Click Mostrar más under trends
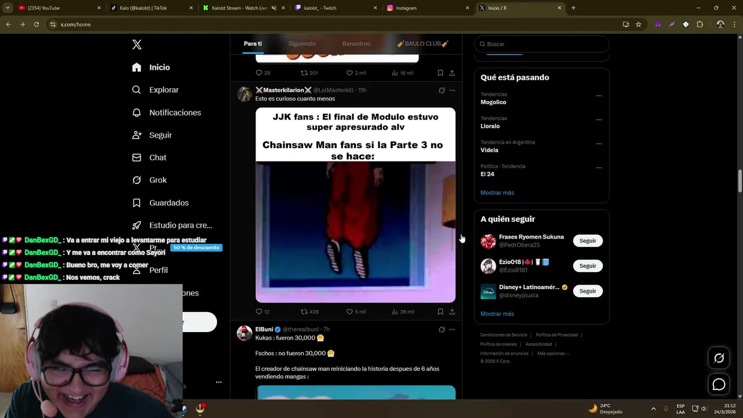This screenshot has width=743, height=418. pyautogui.click(x=497, y=193)
